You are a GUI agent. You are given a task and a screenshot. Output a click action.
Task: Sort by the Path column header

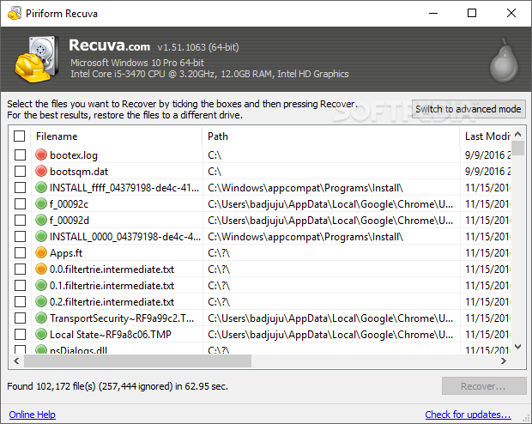coord(331,136)
